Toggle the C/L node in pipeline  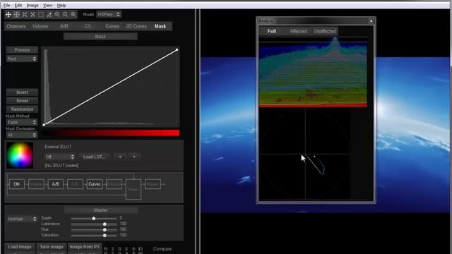(x=75, y=184)
